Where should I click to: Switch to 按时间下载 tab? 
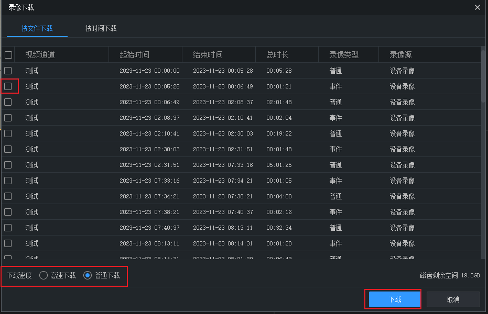101,29
